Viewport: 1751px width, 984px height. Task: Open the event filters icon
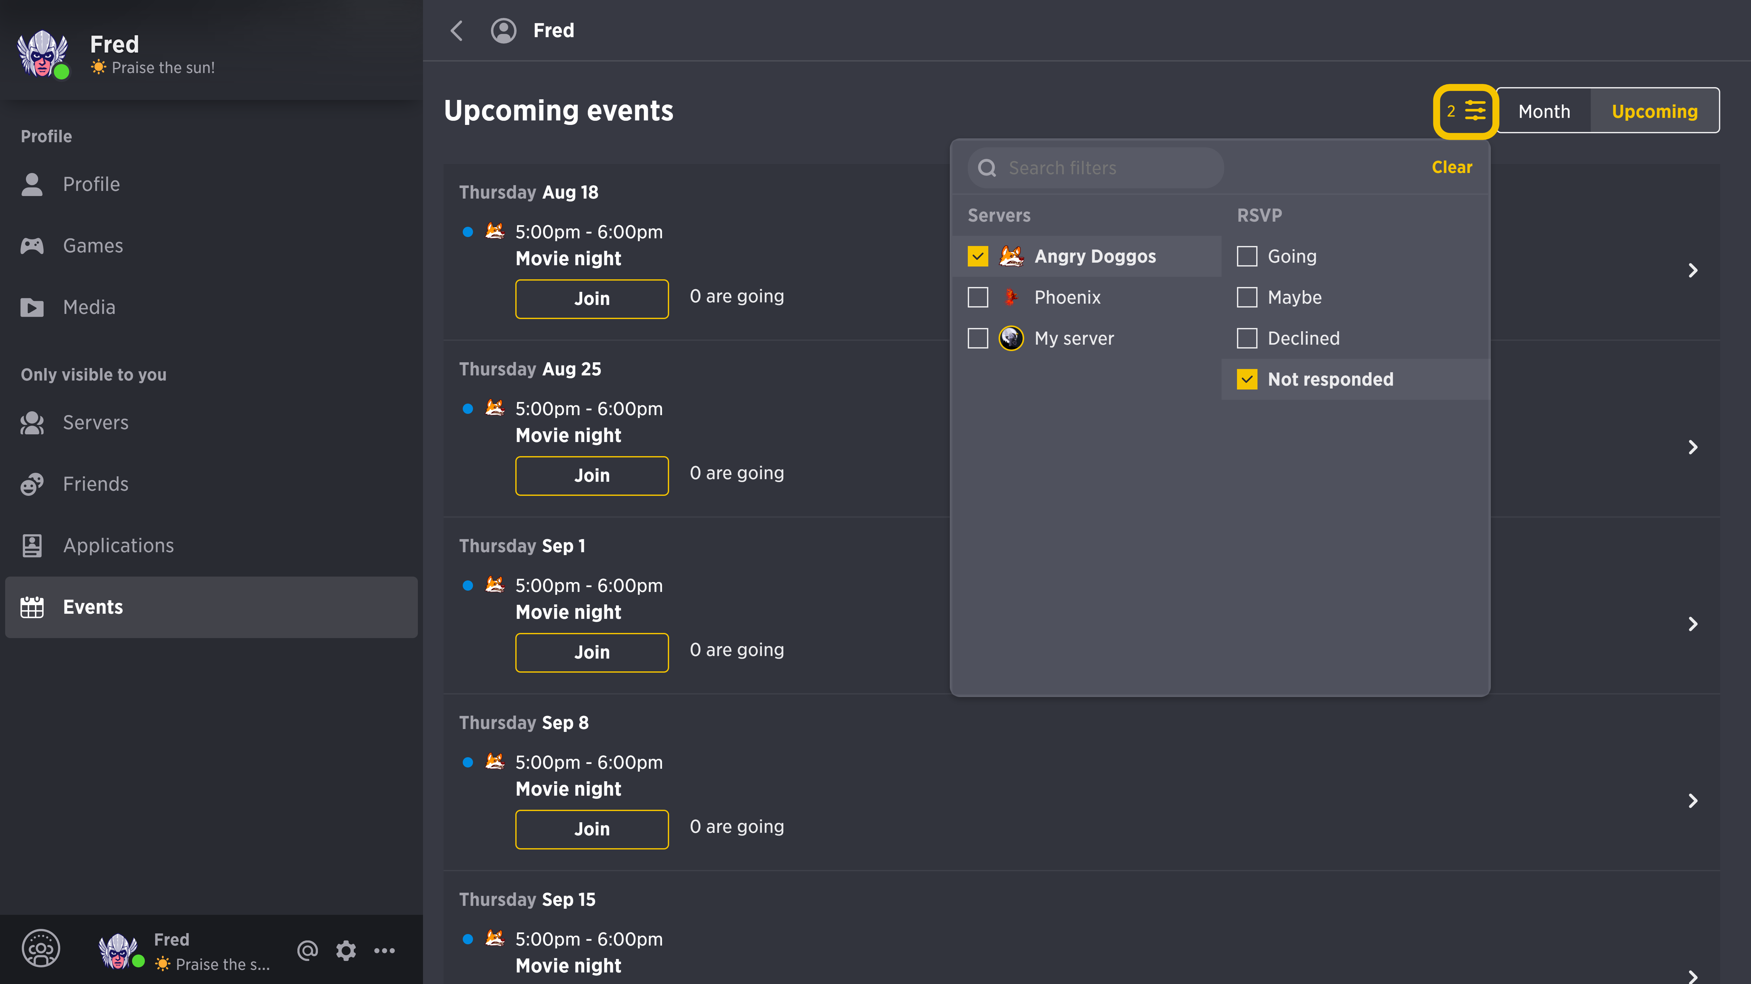coord(1465,111)
